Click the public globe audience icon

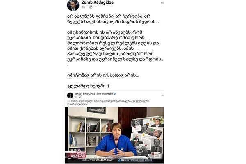tap(91, 7)
